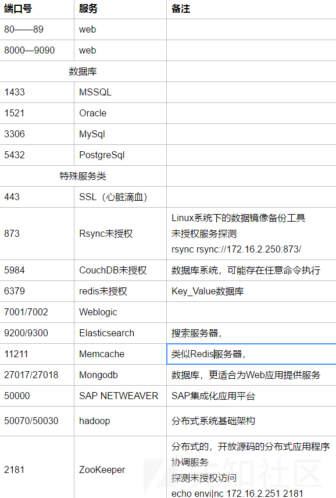Click the 端口号 column header
Viewport: 336px width, 498px height.
tap(37, 9)
